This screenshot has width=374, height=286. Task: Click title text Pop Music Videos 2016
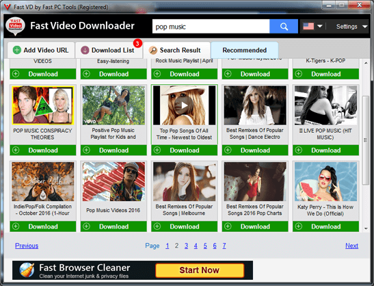click(113, 210)
